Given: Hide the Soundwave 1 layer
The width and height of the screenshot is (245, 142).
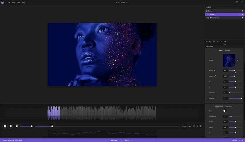Looking at the screenshot, I should tap(242, 18).
